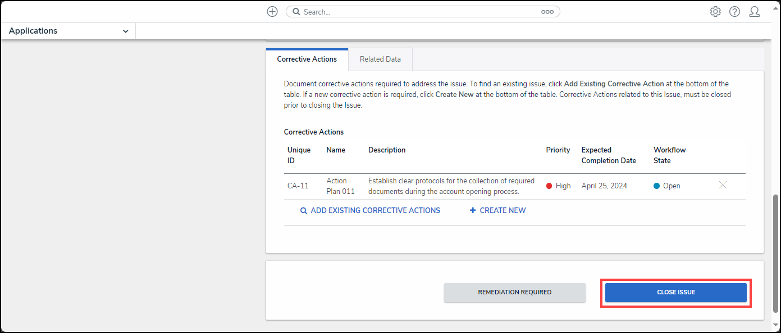Click the vertical scrollbar thumb
The width and height of the screenshot is (781, 333).
776,252
